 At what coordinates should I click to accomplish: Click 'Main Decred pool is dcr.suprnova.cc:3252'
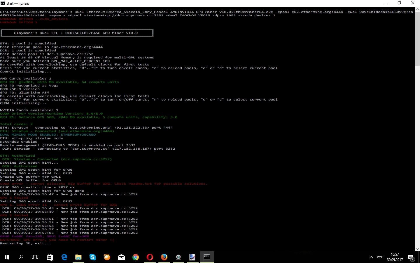(47, 54)
